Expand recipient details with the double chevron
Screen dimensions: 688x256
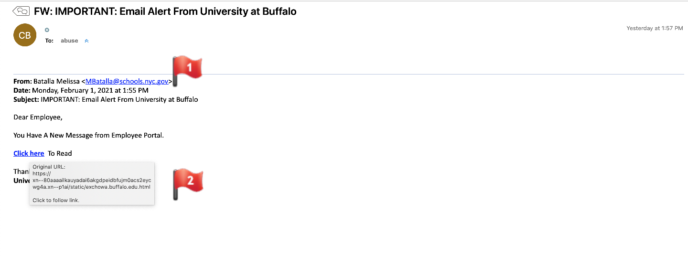tap(86, 41)
